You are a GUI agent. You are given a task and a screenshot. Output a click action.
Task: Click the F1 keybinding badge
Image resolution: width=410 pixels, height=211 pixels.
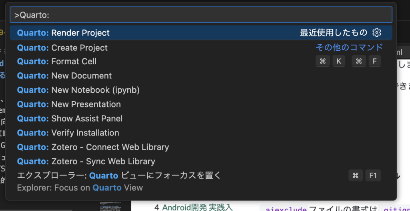coord(373,175)
